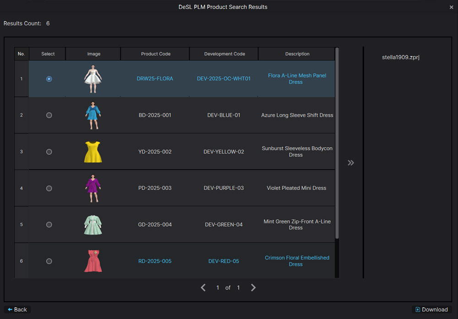458x319 pixels.
Task: Click the Product Code column header
Action: (x=155, y=54)
